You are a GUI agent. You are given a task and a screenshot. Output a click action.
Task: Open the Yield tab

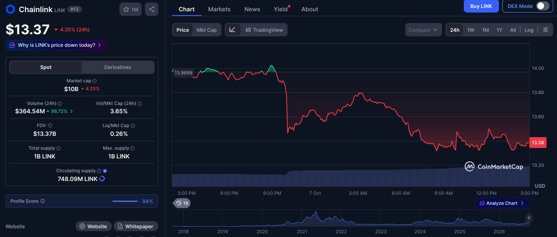[x=281, y=9]
